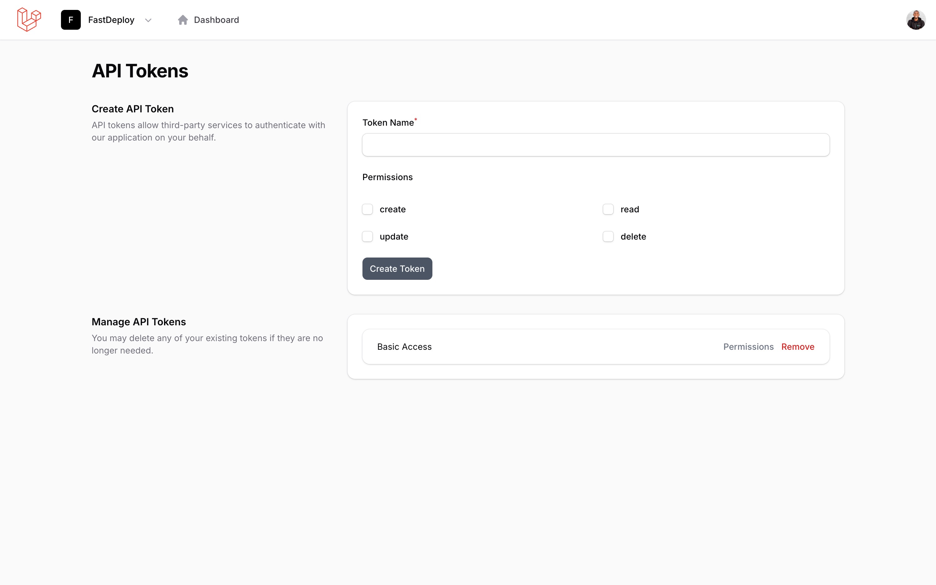
Task: Enable the create permission checkbox
Action: pyautogui.click(x=367, y=209)
